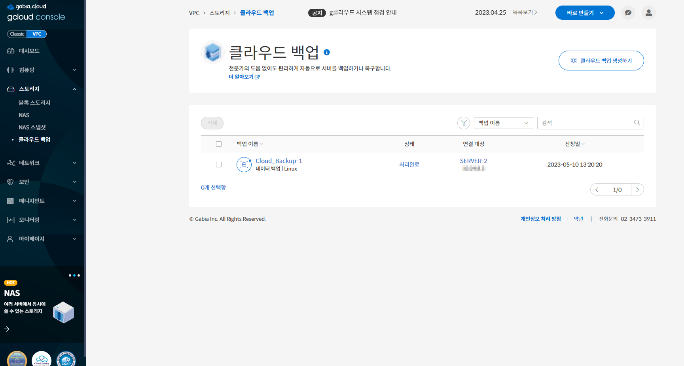The image size is (684, 366).
Task: Click the cloud backup service icon
Action: tap(213, 52)
